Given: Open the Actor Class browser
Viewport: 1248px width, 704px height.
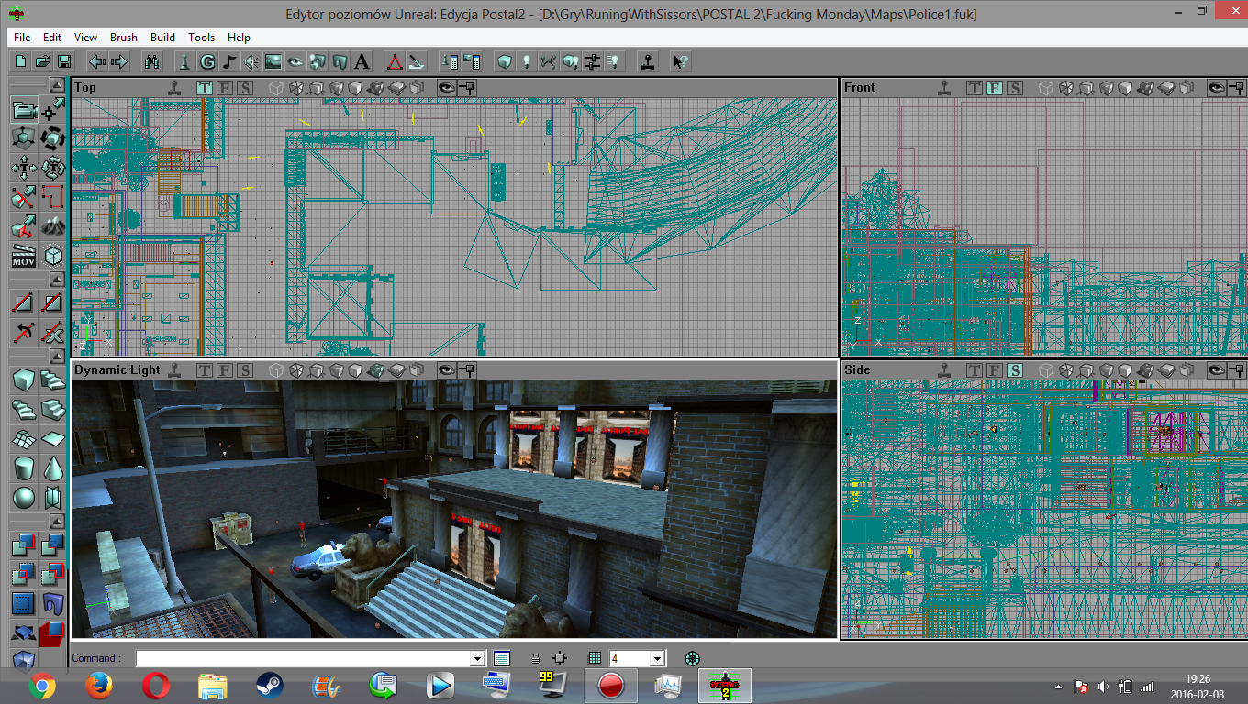Looking at the screenshot, I should (x=184, y=61).
